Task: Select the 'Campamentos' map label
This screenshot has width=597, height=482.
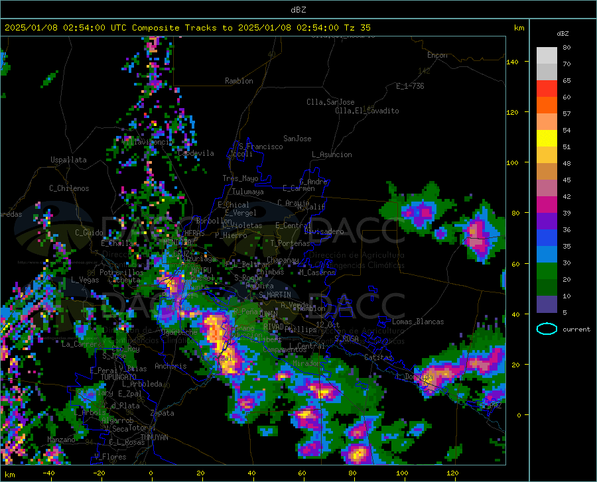Action: tap(285, 349)
